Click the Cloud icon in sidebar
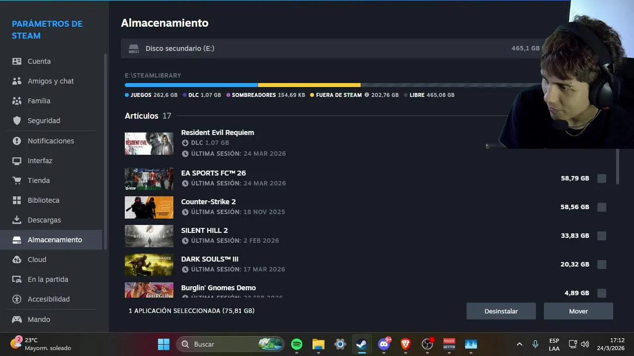Screen dimensions: 634x356 pyautogui.click(x=17, y=260)
